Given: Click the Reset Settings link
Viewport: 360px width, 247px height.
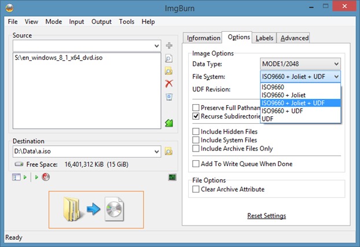Looking at the screenshot, I should pos(267,216).
